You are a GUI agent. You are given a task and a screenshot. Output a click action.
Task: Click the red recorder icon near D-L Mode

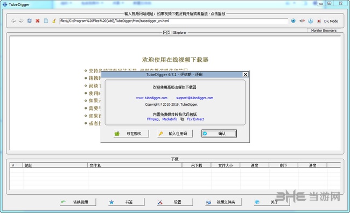(319, 21)
